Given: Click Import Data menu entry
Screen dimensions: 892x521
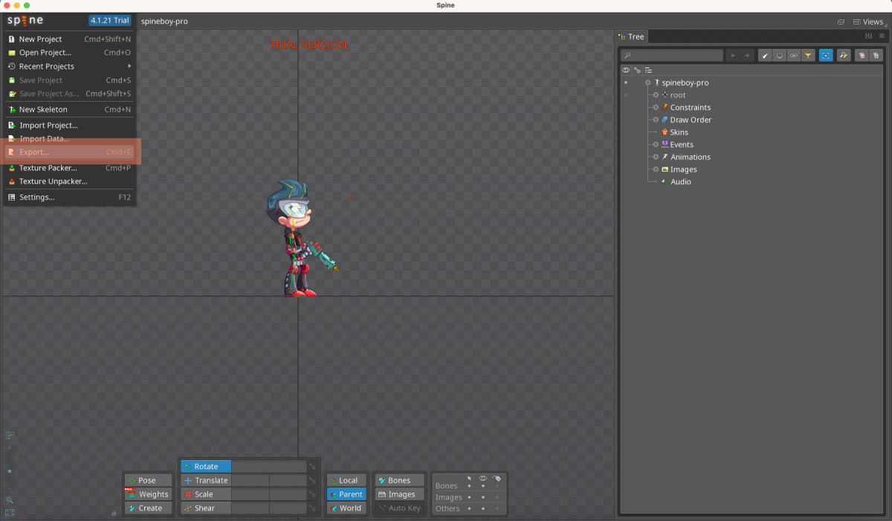Looking at the screenshot, I should 69,138.
